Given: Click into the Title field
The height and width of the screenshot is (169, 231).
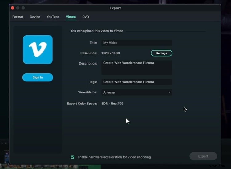Looking at the screenshot, I should (x=137, y=43).
